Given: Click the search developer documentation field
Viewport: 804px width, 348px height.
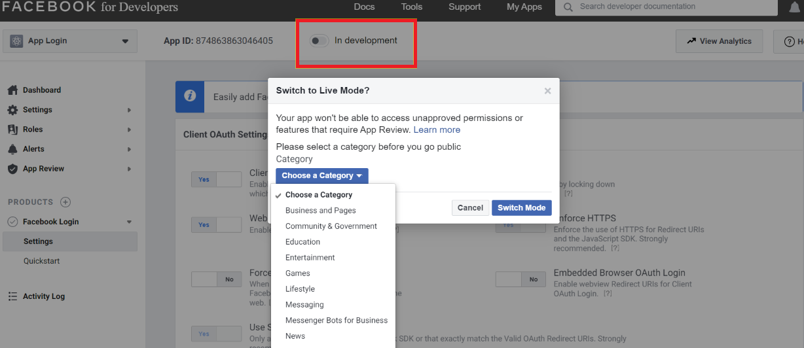Looking at the screenshot, I should tap(667, 7).
